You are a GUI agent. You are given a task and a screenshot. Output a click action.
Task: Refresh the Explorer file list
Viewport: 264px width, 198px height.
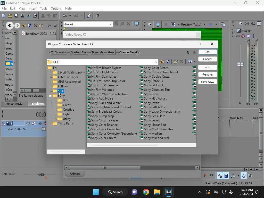[x=30, y=26]
